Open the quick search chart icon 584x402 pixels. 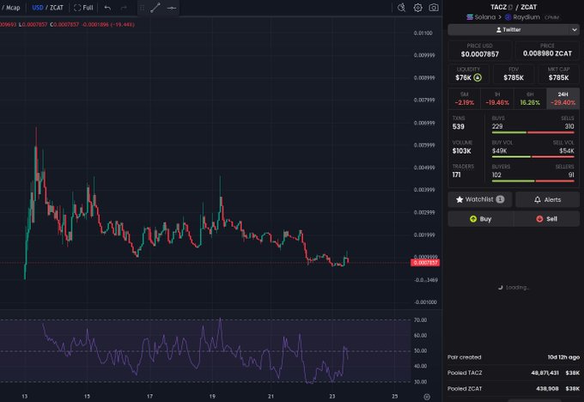pyautogui.click(x=401, y=8)
